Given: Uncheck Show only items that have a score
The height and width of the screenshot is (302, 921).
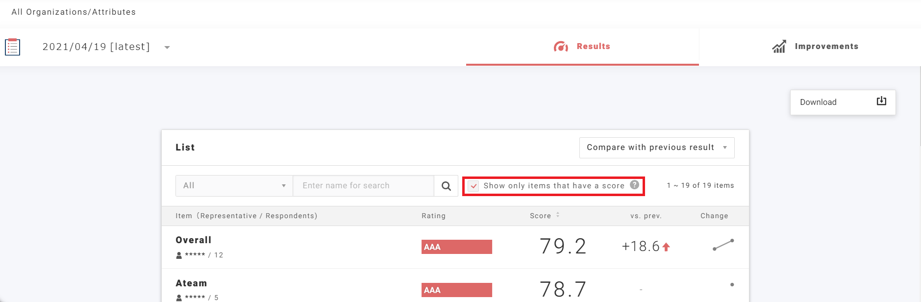Looking at the screenshot, I should tap(473, 186).
